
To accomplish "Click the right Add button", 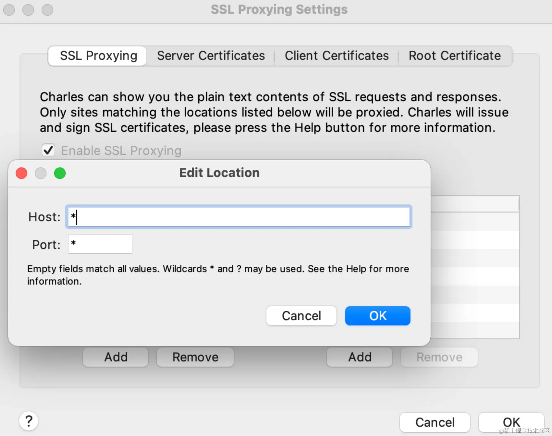I will [x=360, y=357].
